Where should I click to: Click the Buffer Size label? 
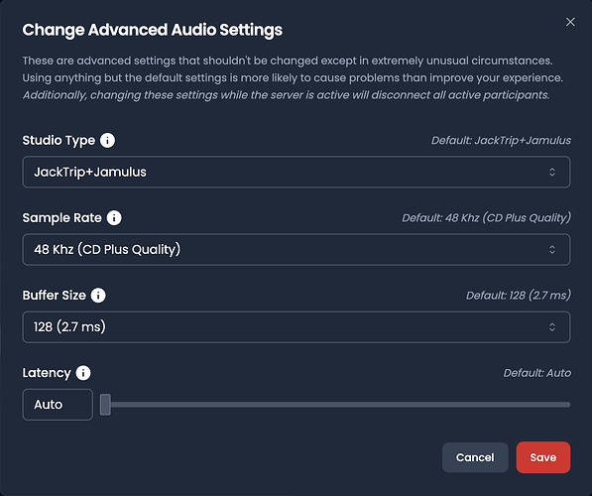(x=54, y=296)
